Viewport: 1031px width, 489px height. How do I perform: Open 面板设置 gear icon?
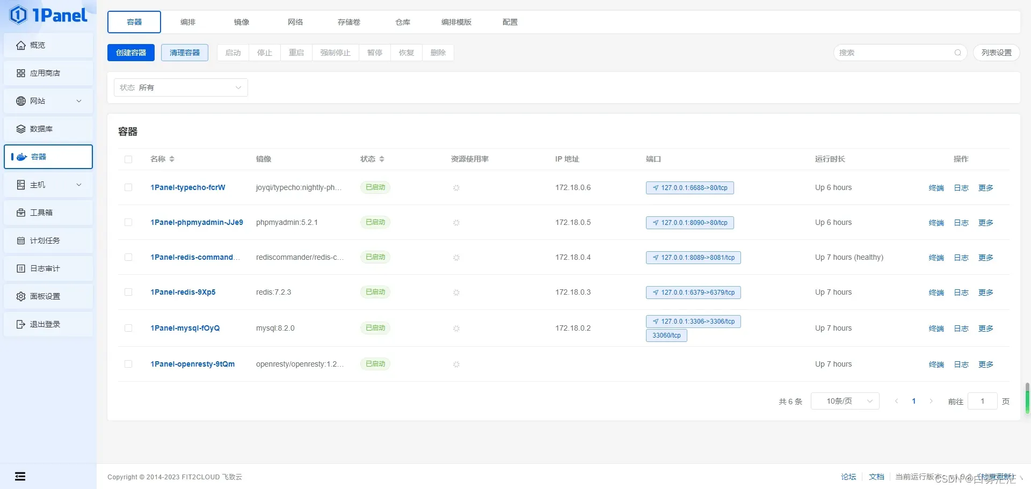21,296
